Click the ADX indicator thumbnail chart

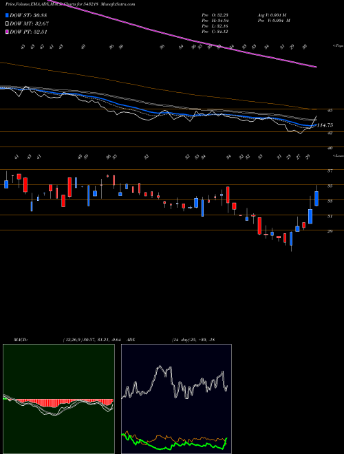coord(176,399)
